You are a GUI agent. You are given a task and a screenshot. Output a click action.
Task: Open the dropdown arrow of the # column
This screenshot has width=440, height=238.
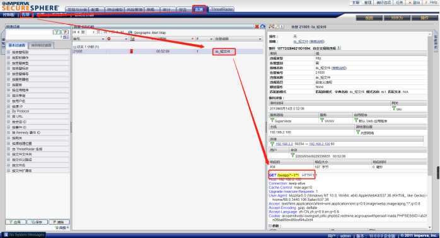point(211,39)
